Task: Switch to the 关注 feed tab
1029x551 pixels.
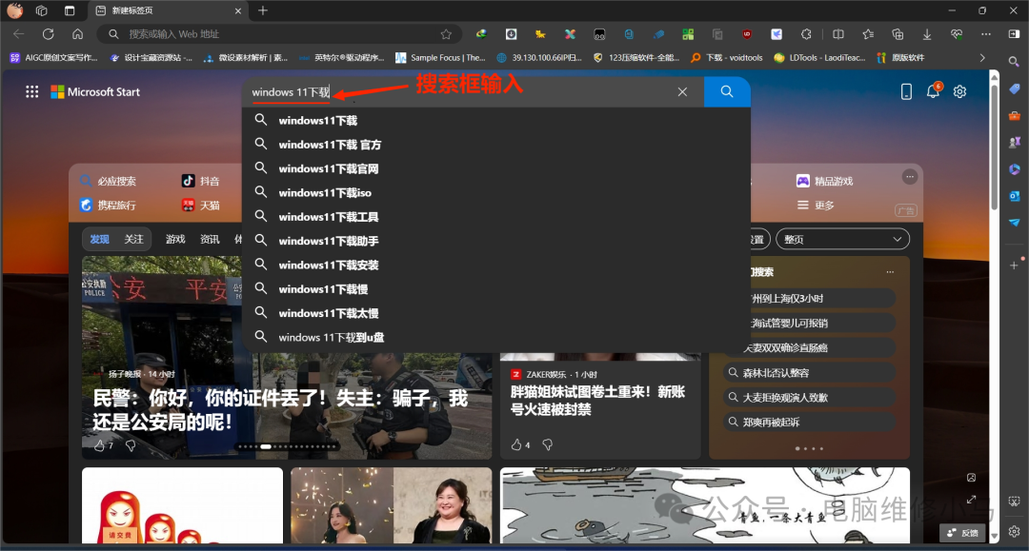Action: (134, 239)
